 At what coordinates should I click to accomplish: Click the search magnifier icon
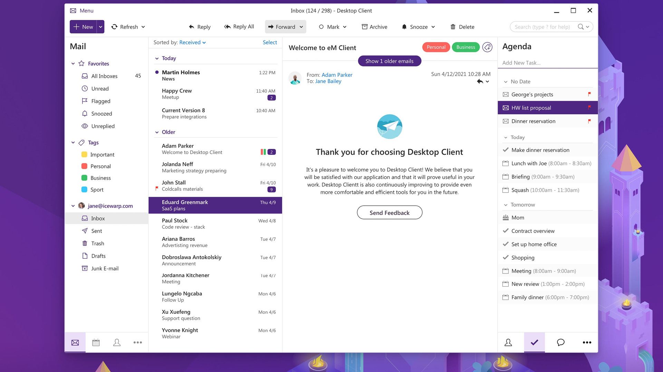[x=581, y=27]
